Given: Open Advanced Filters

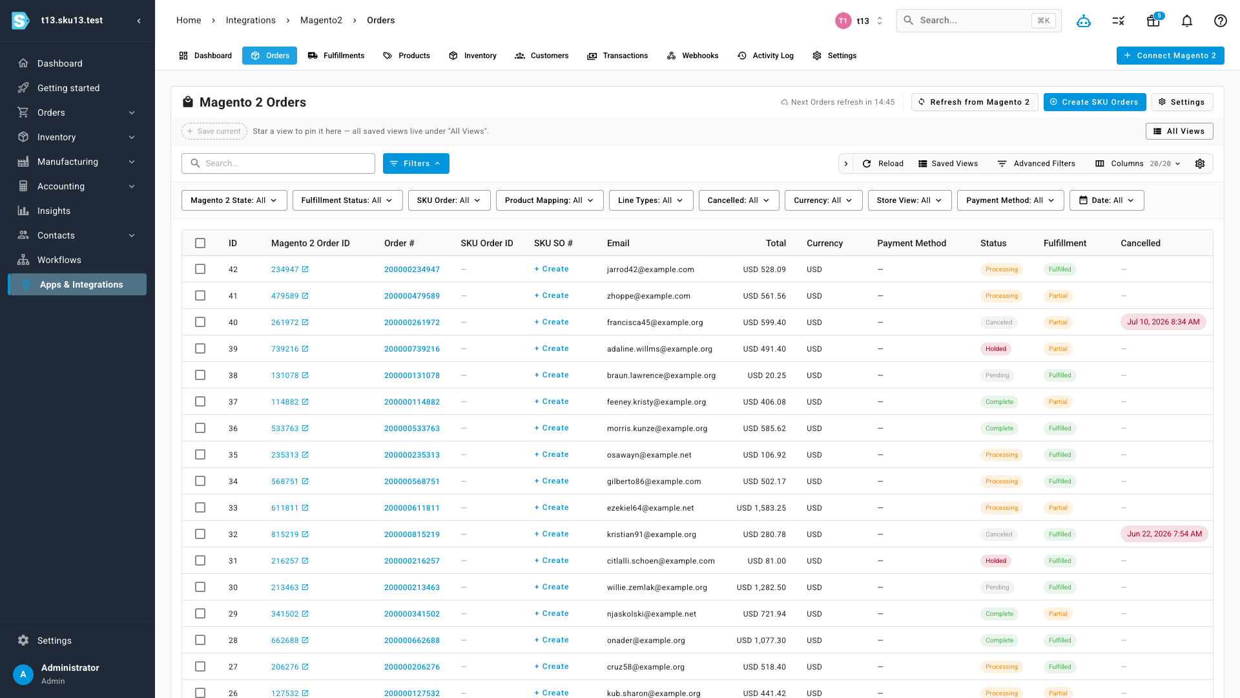Looking at the screenshot, I should tap(1037, 164).
